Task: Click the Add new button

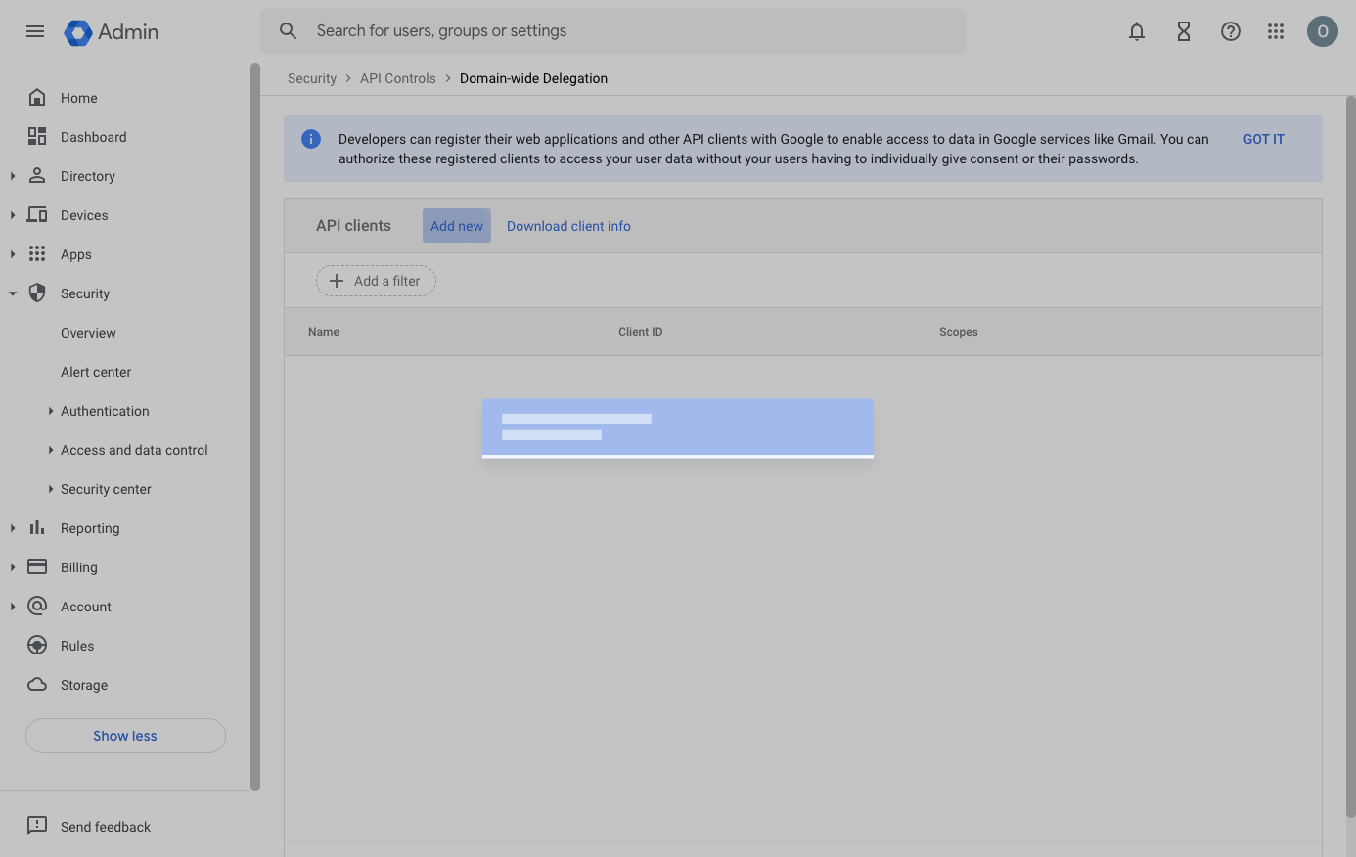Action: (x=456, y=226)
